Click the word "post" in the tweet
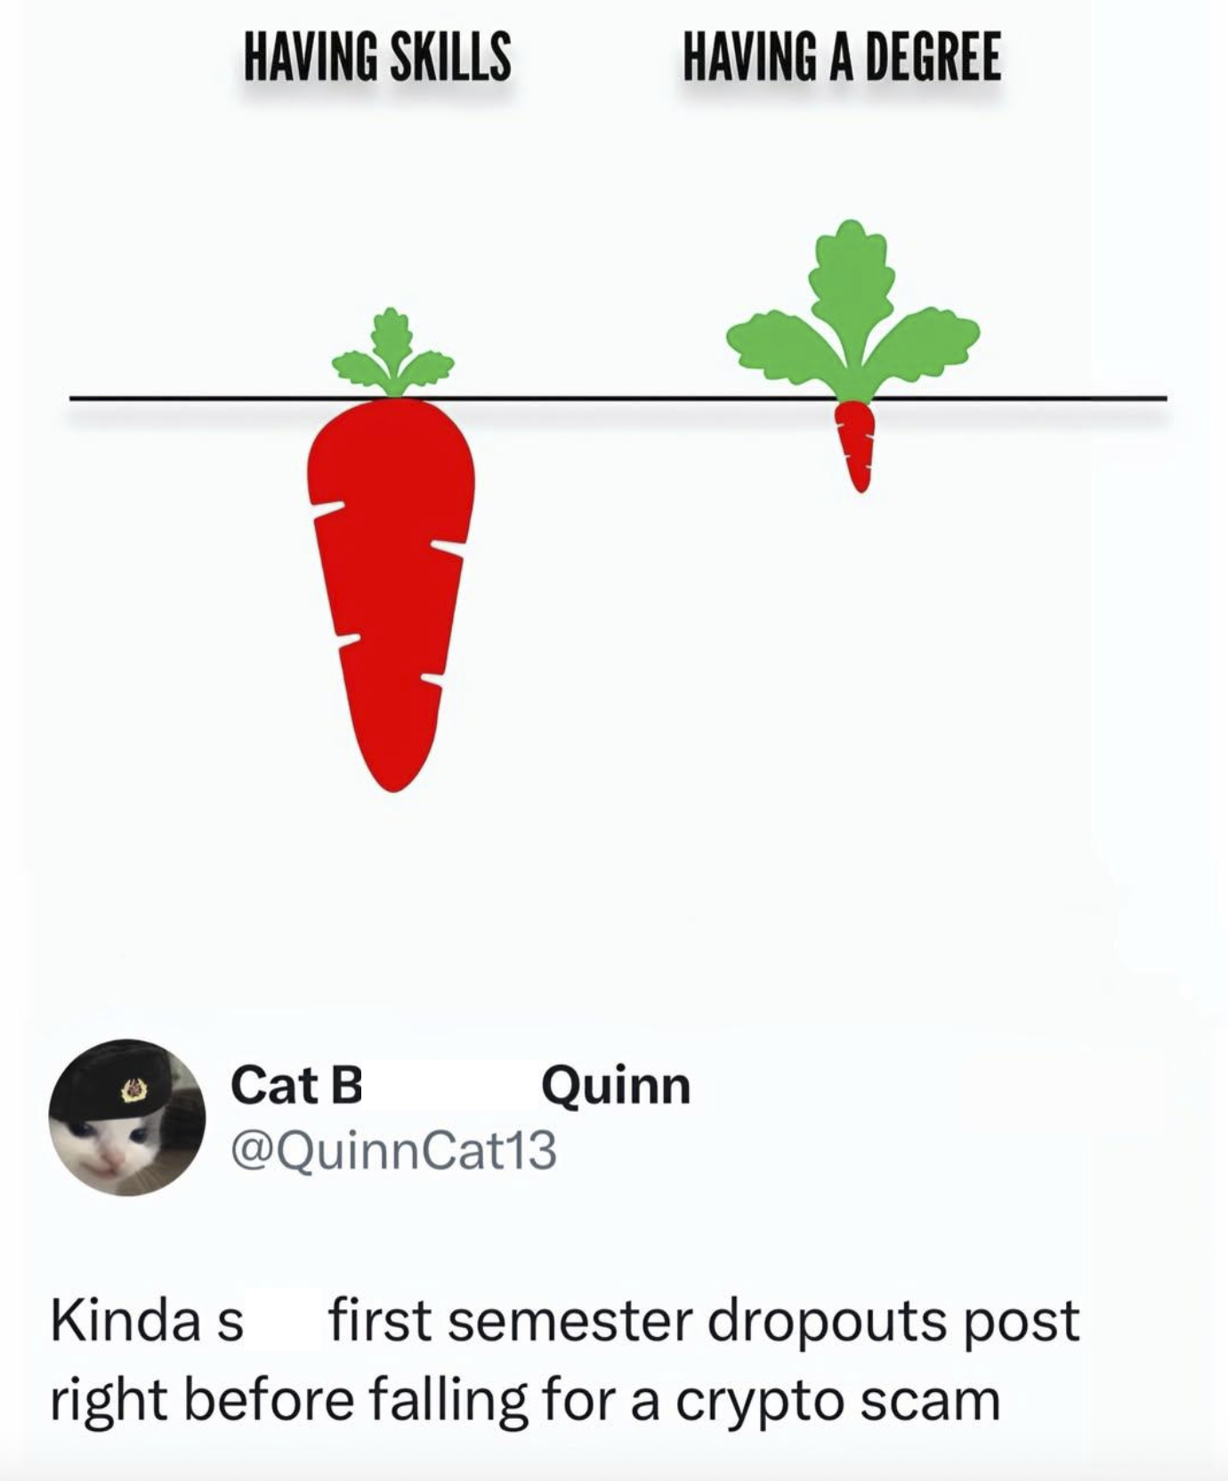The height and width of the screenshot is (1481, 1228). 1021,1320
